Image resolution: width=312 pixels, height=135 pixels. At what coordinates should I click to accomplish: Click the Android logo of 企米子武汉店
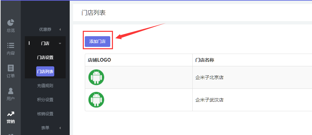(x=96, y=99)
